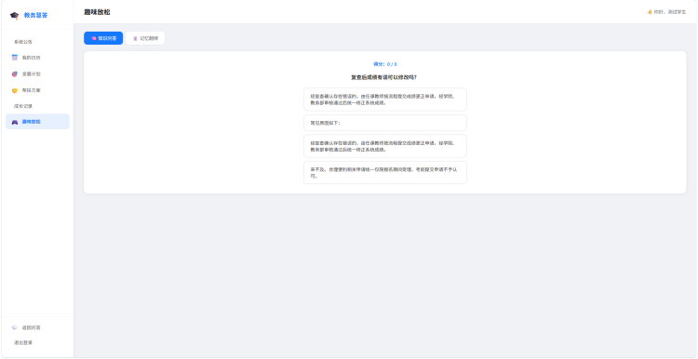Click the score text '得分: 0 / 0'
698x359 pixels.
click(x=385, y=64)
